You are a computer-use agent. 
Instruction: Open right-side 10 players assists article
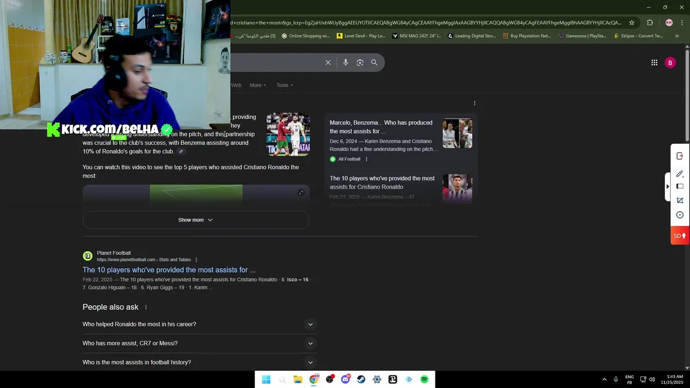[x=382, y=183]
